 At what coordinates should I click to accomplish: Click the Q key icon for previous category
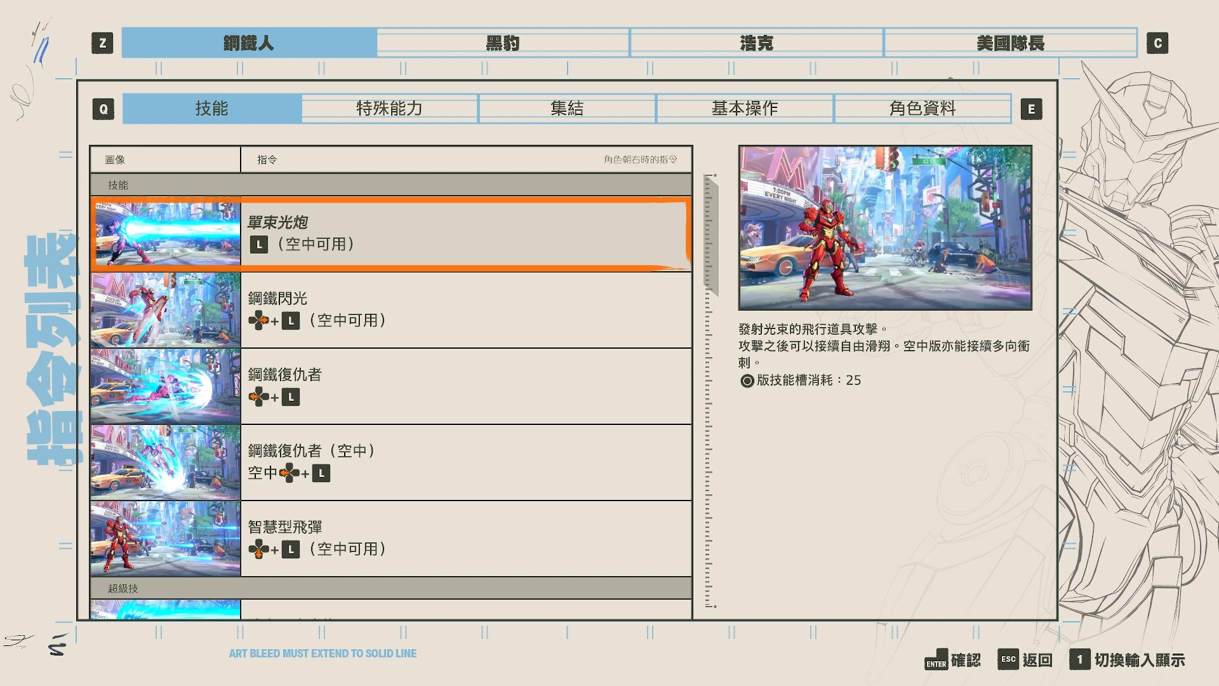coord(103,109)
